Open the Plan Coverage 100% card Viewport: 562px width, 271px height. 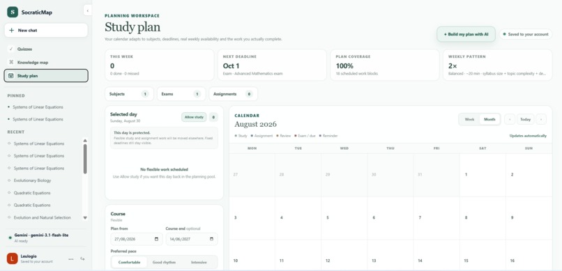pos(385,65)
